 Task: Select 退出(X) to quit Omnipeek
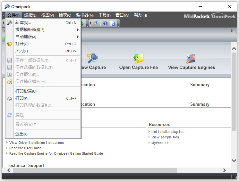coord(21,134)
